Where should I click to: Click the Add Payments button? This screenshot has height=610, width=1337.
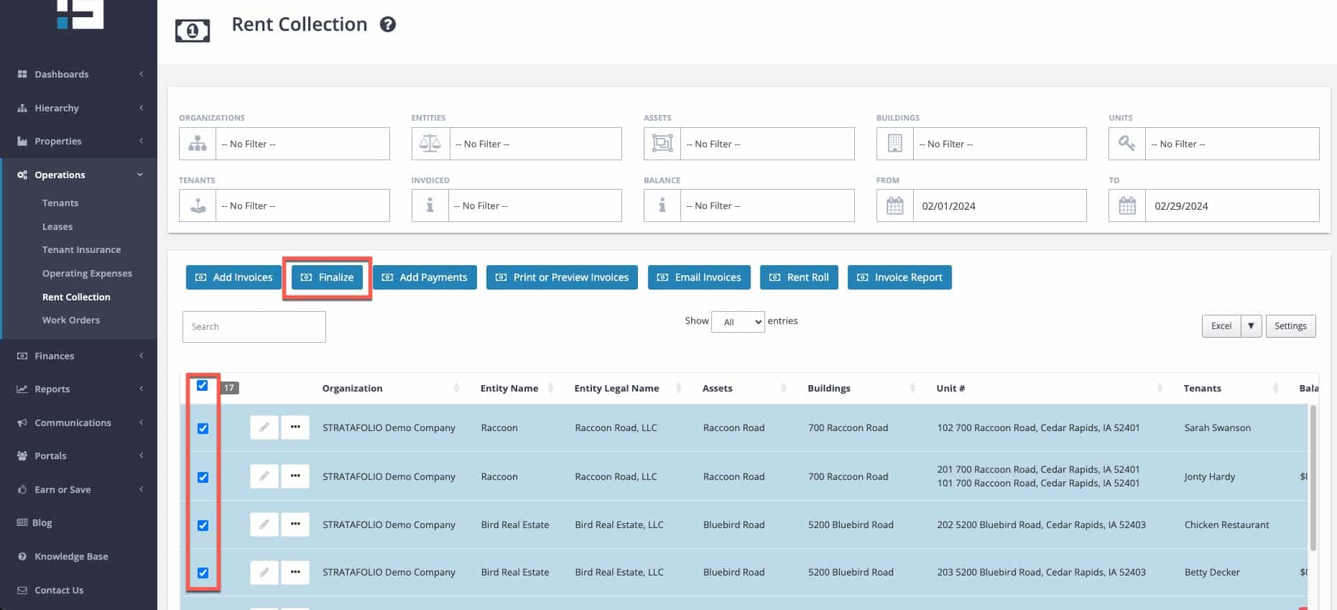tap(425, 277)
